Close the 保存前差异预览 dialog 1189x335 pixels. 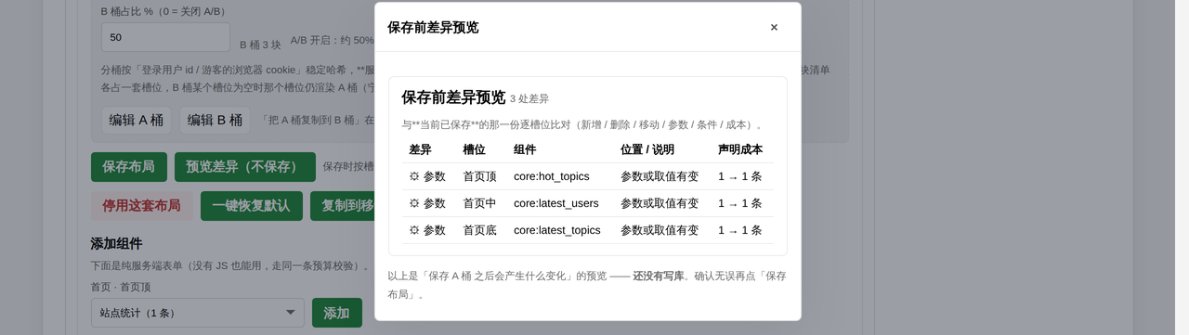tap(774, 27)
